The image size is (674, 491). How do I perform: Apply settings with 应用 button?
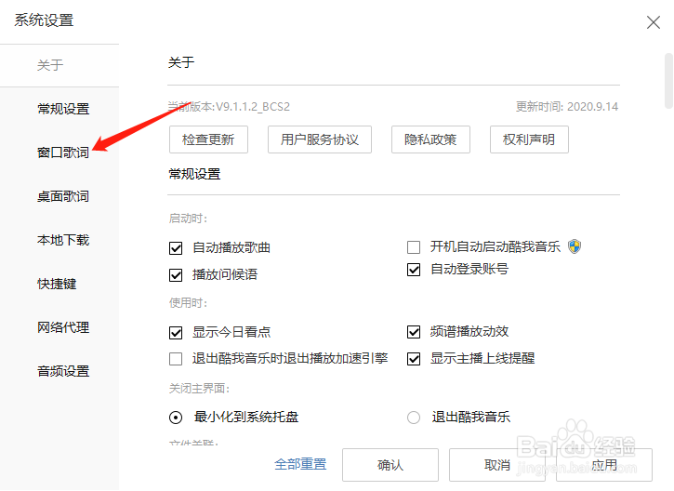[604, 465]
